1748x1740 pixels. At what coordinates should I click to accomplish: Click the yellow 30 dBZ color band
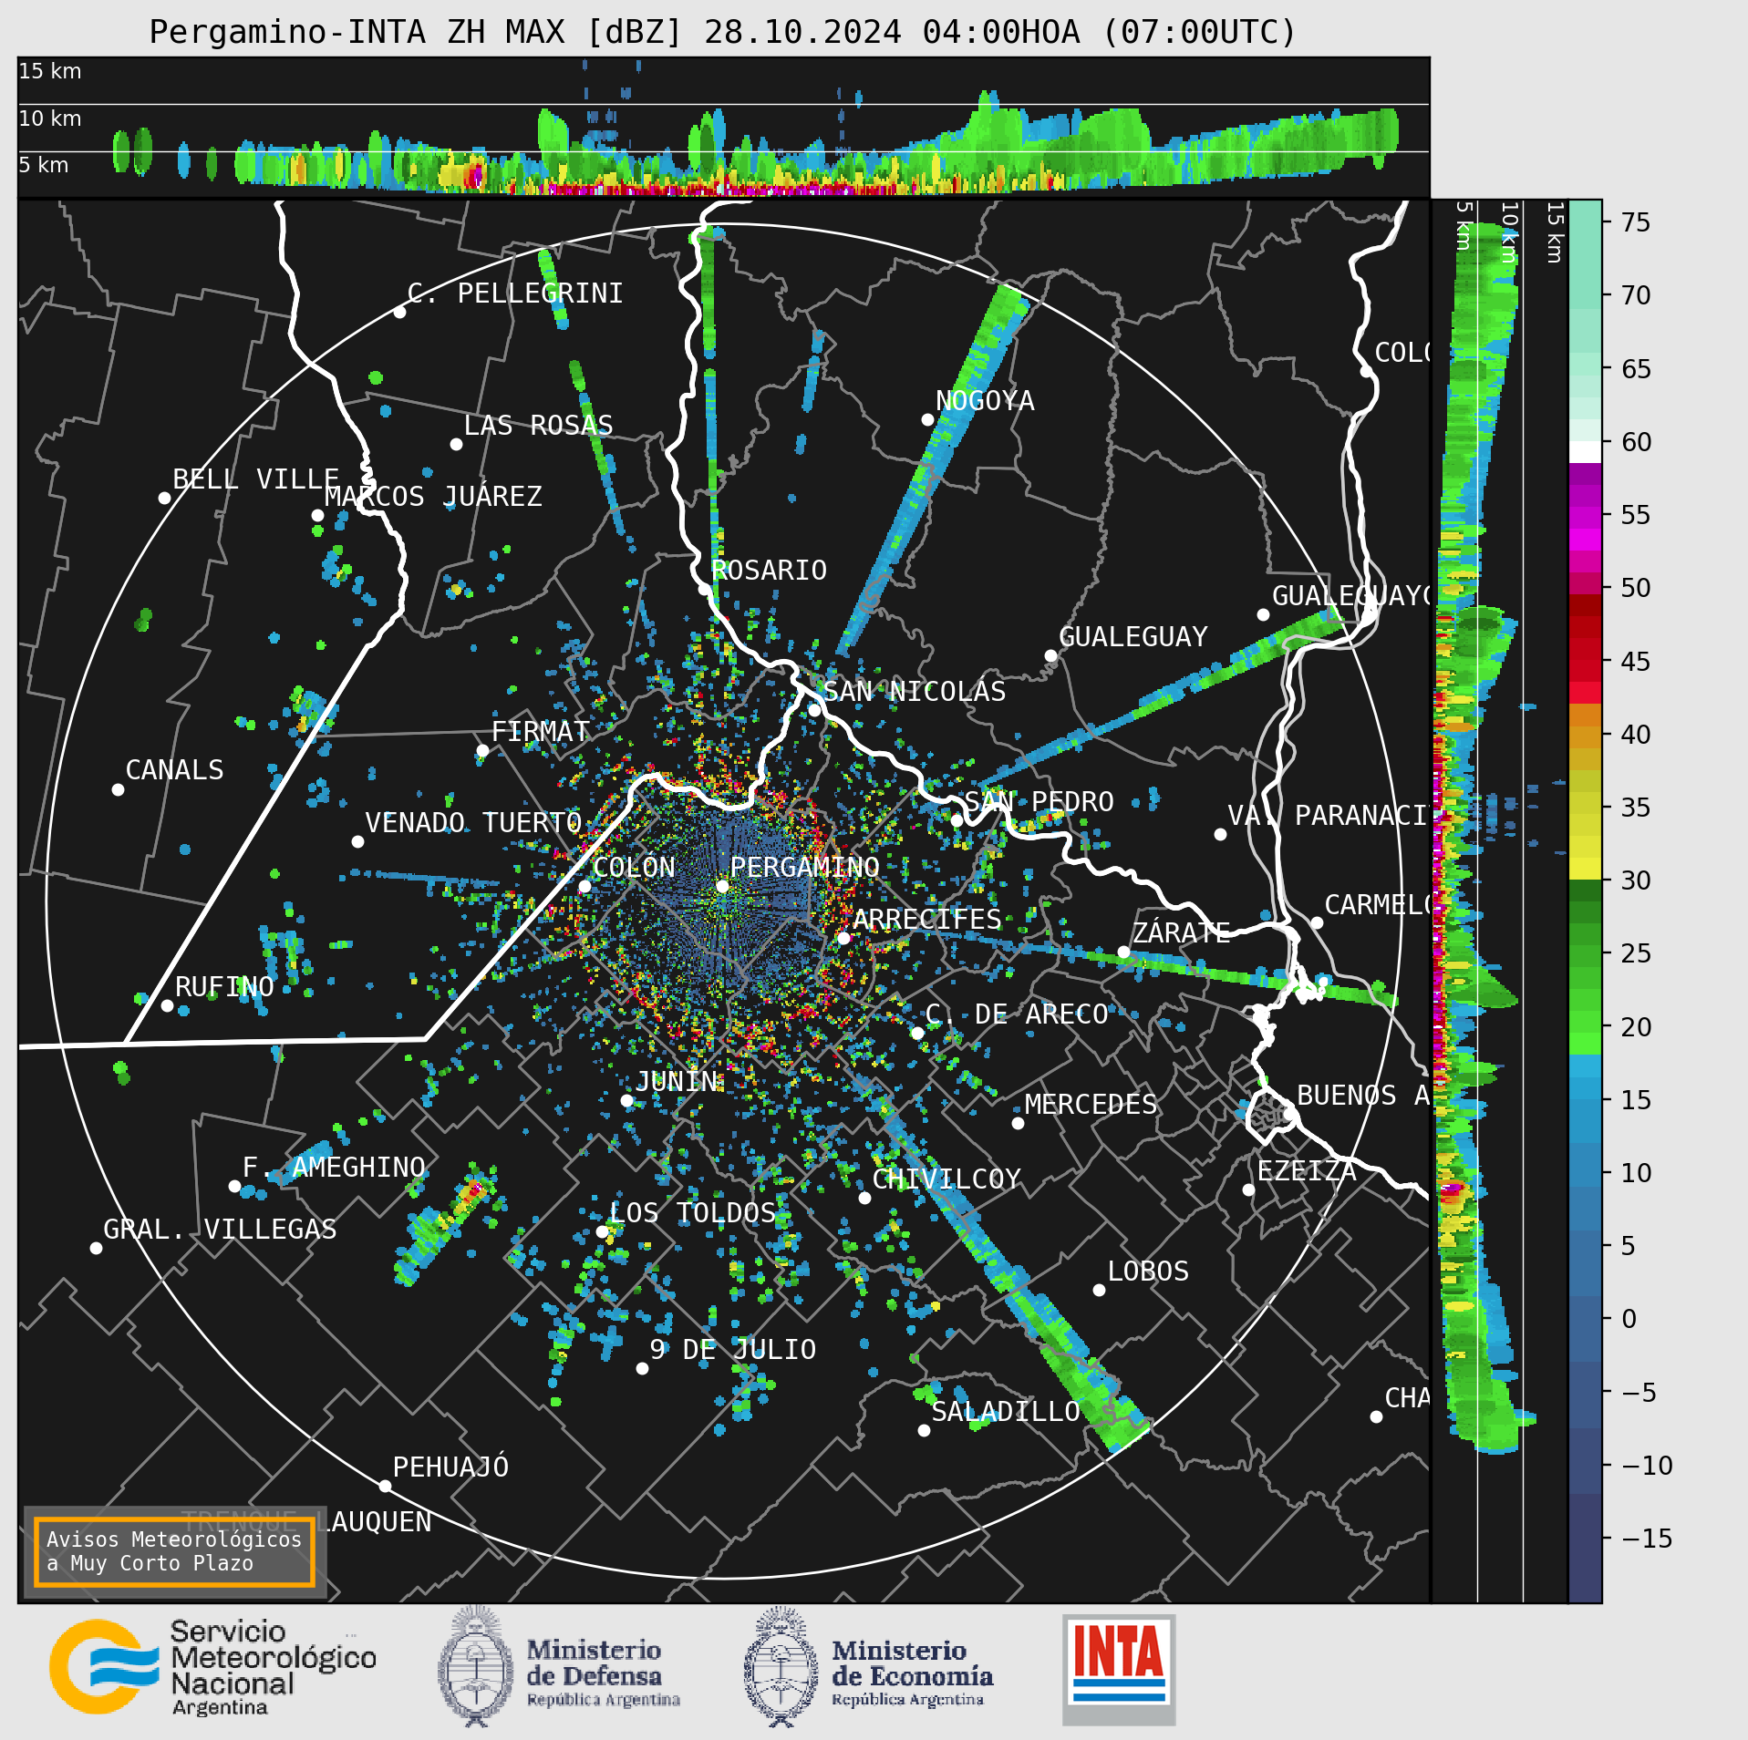tap(1585, 868)
